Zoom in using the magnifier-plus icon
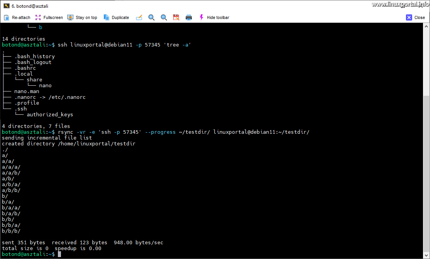 [x=151, y=17]
